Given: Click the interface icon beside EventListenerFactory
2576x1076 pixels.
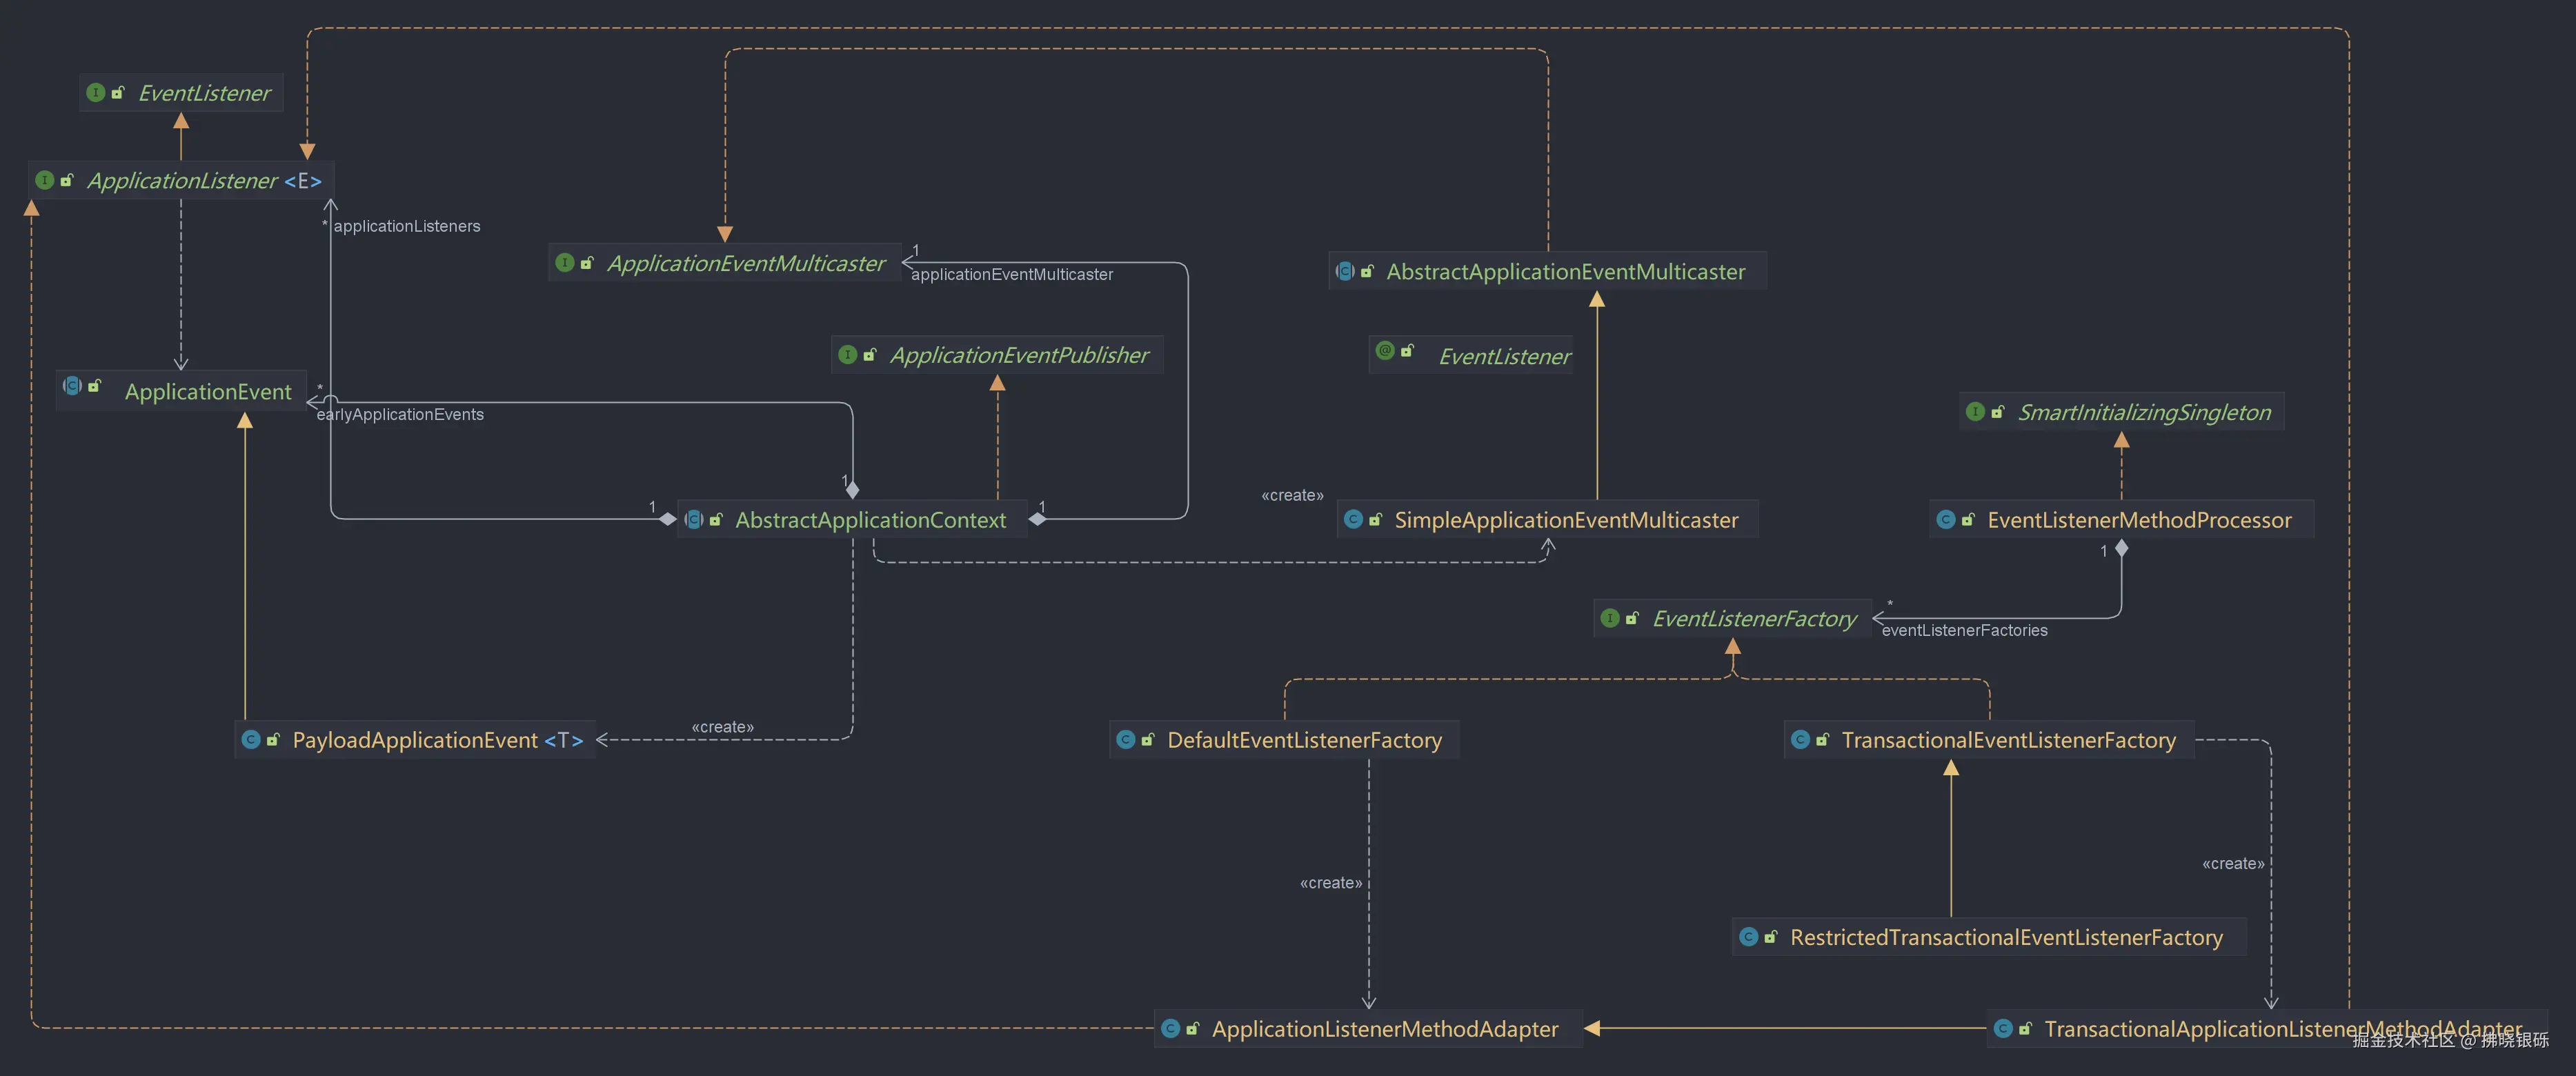Looking at the screenshot, I should (1610, 619).
